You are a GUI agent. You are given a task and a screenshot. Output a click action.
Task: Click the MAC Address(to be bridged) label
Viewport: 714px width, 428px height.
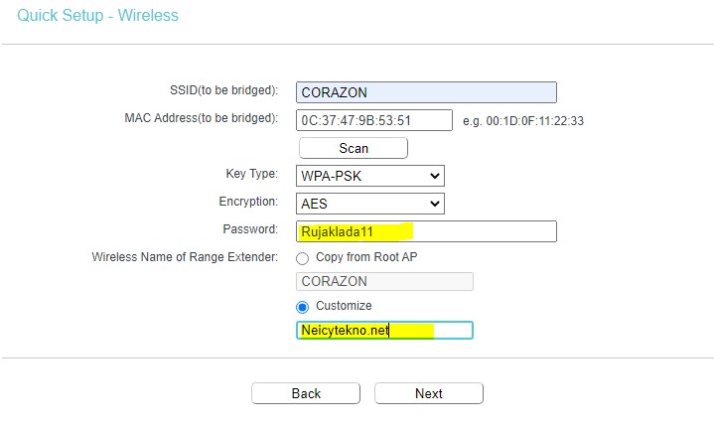(201, 118)
